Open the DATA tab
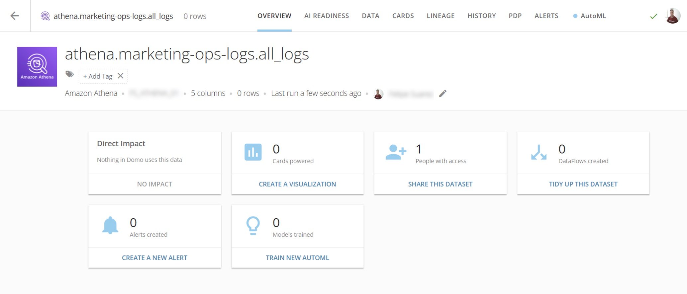The image size is (687, 294). click(371, 16)
